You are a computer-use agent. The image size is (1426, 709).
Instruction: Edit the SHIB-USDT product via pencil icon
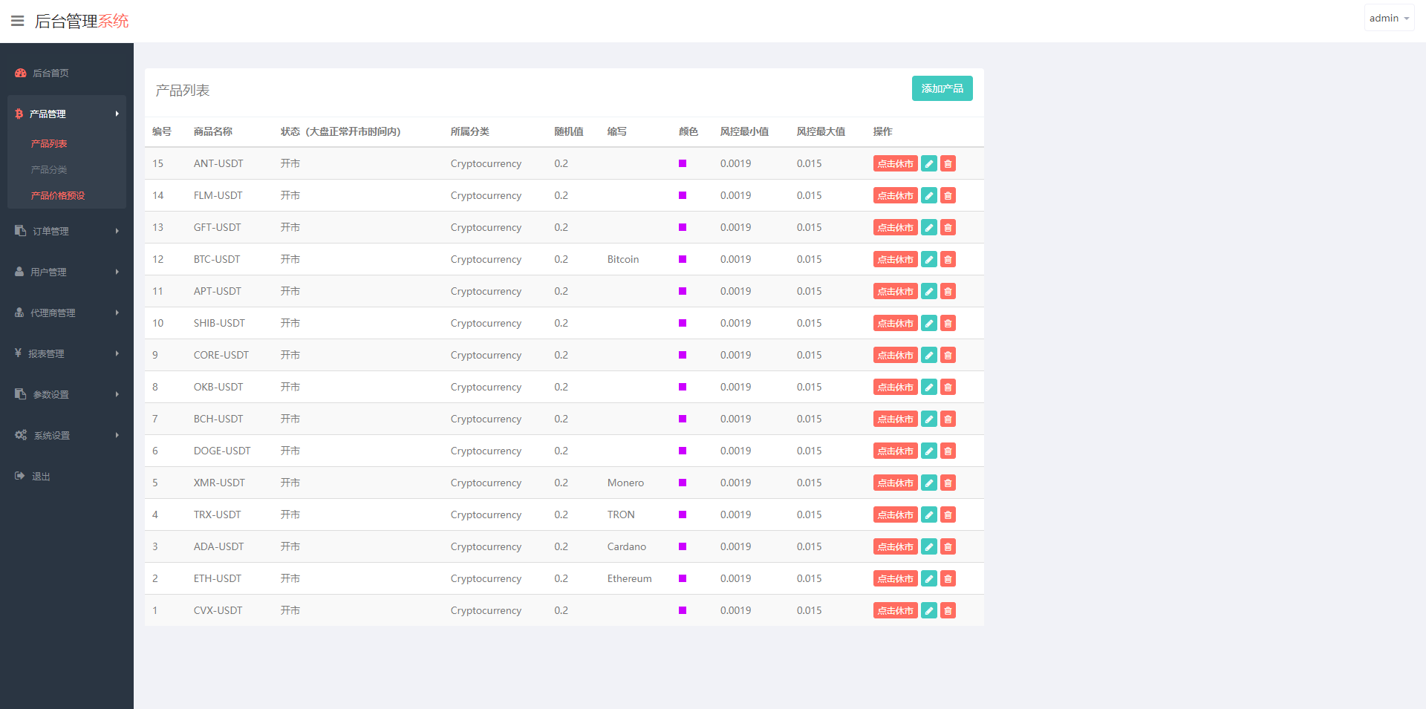[928, 323]
